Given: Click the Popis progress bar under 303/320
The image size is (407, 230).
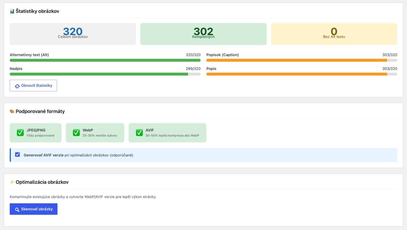Looking at the screenshot, I should 302,74.
